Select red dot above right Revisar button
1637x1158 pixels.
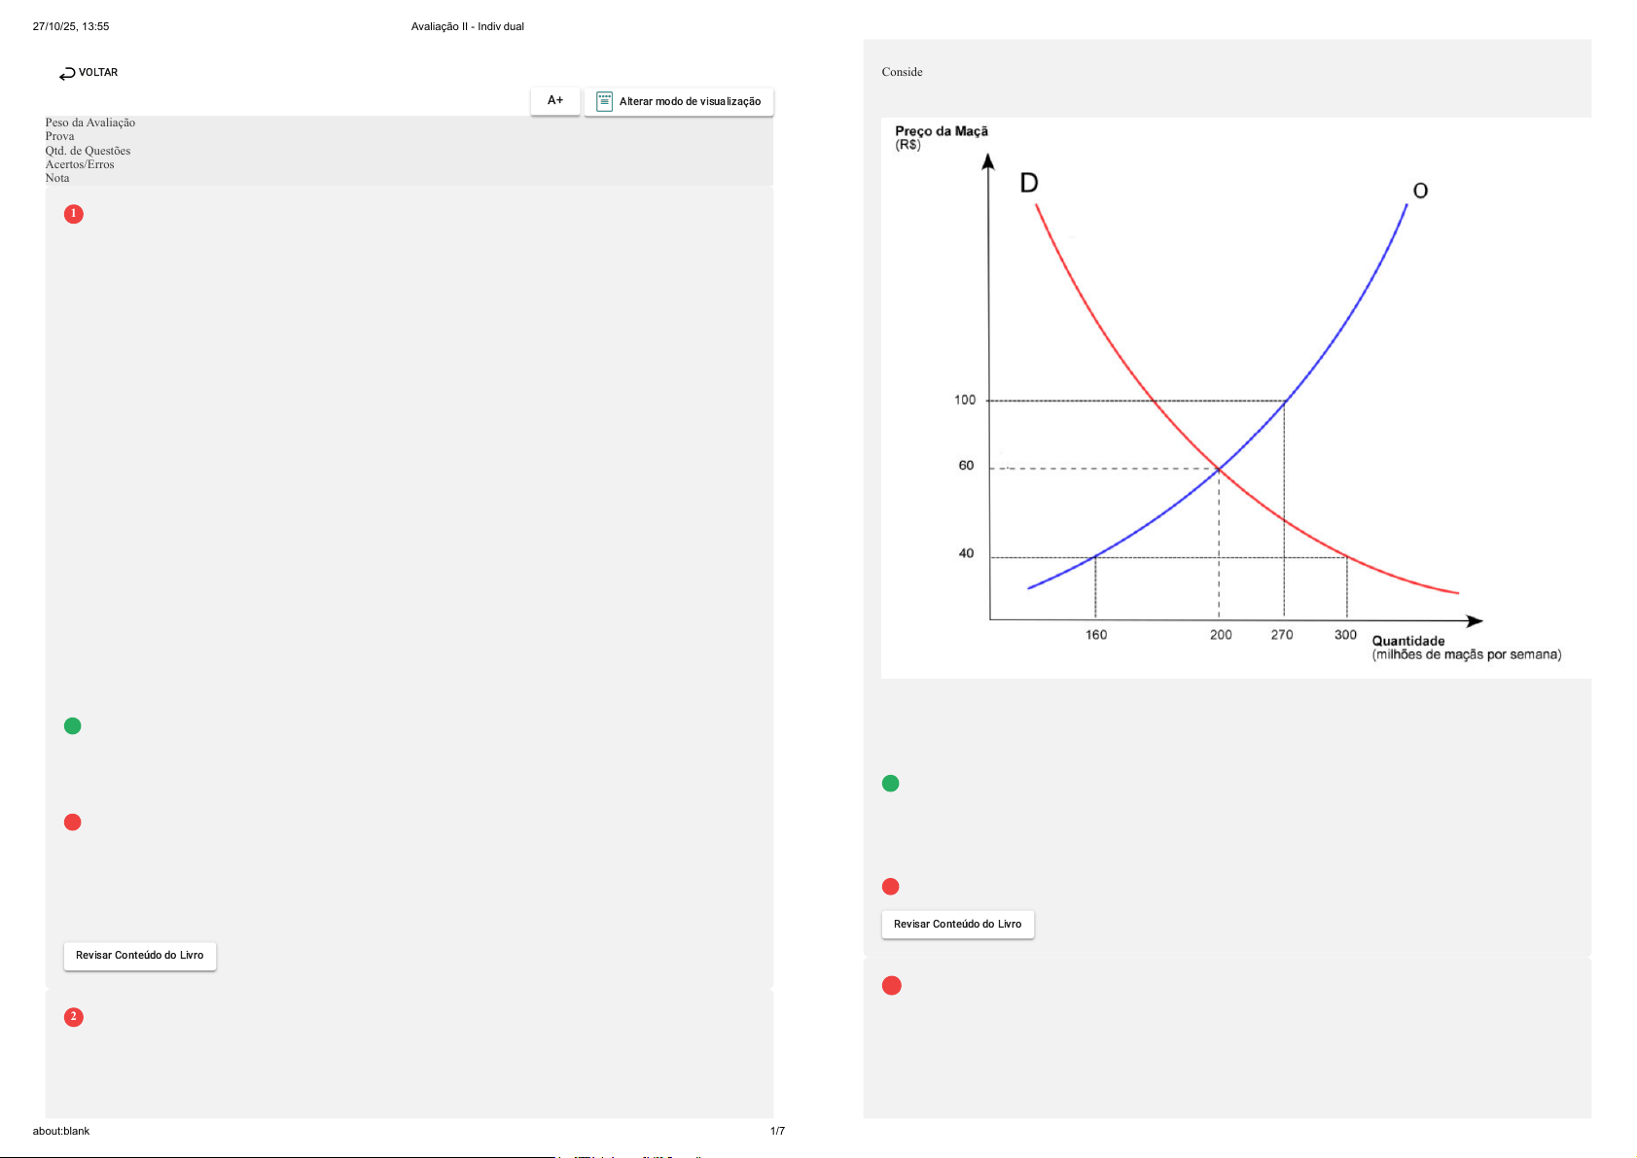[x=890, y=887]
